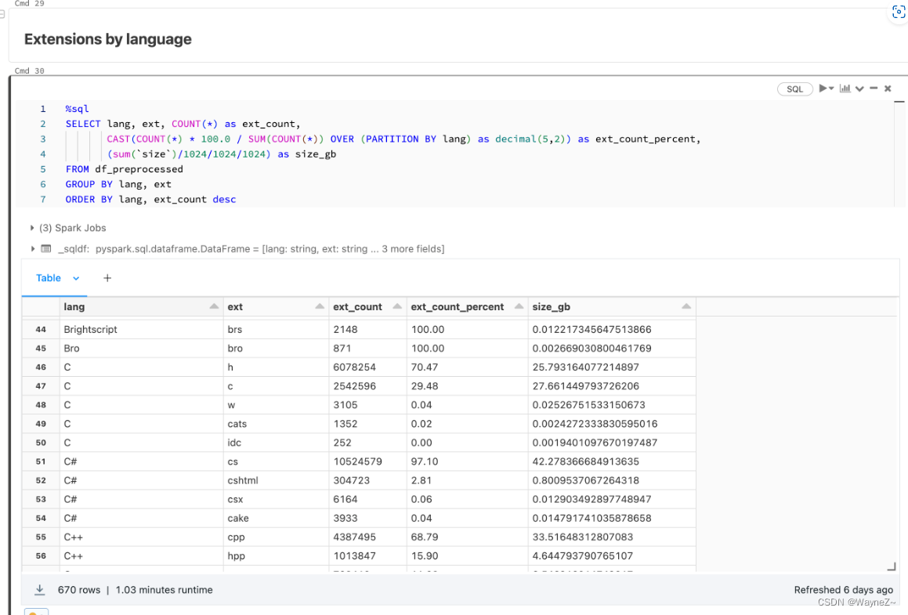Click the ext column header
The height and width of the screenshot is (615, 908).
[x=277, y=307]
